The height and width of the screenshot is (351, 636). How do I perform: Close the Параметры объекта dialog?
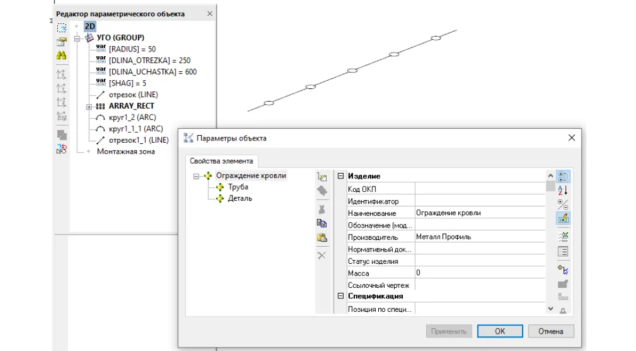click(x=572, y=138)
